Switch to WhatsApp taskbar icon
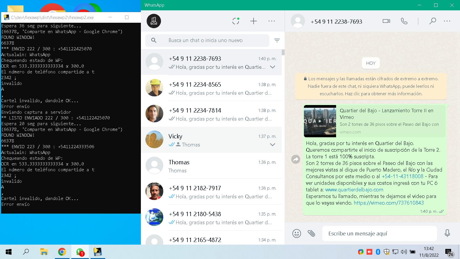This screenshot has height=259, width=460. pos(80,252)
